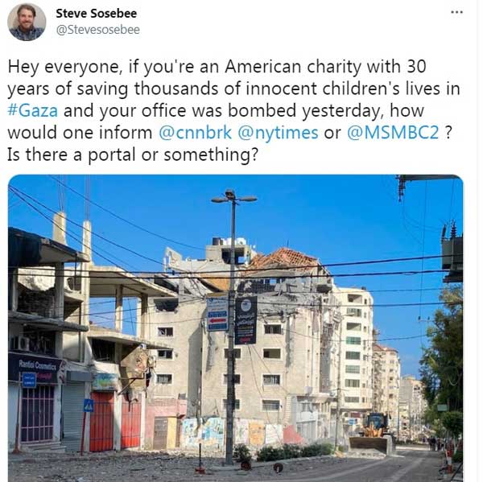Click the blue pedestrian crossing sign in photo
483x482 pixels.
tap(89, 406)
